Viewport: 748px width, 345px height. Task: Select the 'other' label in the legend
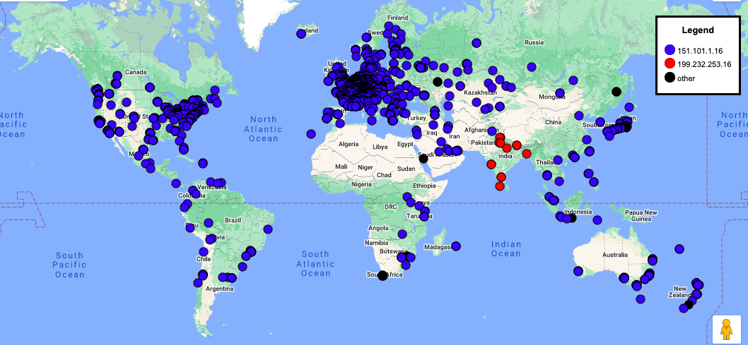point(686,78)
